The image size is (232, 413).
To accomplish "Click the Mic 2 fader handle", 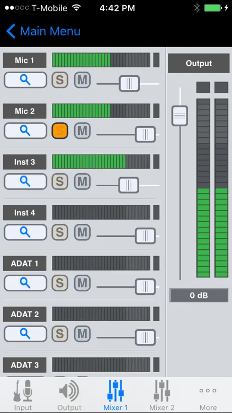I will coord(145,134).
